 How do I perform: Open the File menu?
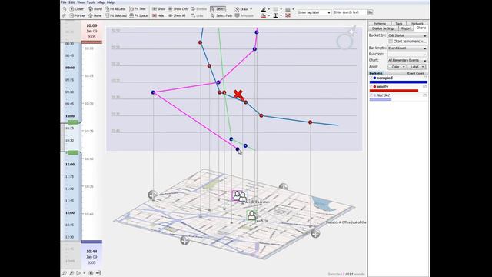64,2
